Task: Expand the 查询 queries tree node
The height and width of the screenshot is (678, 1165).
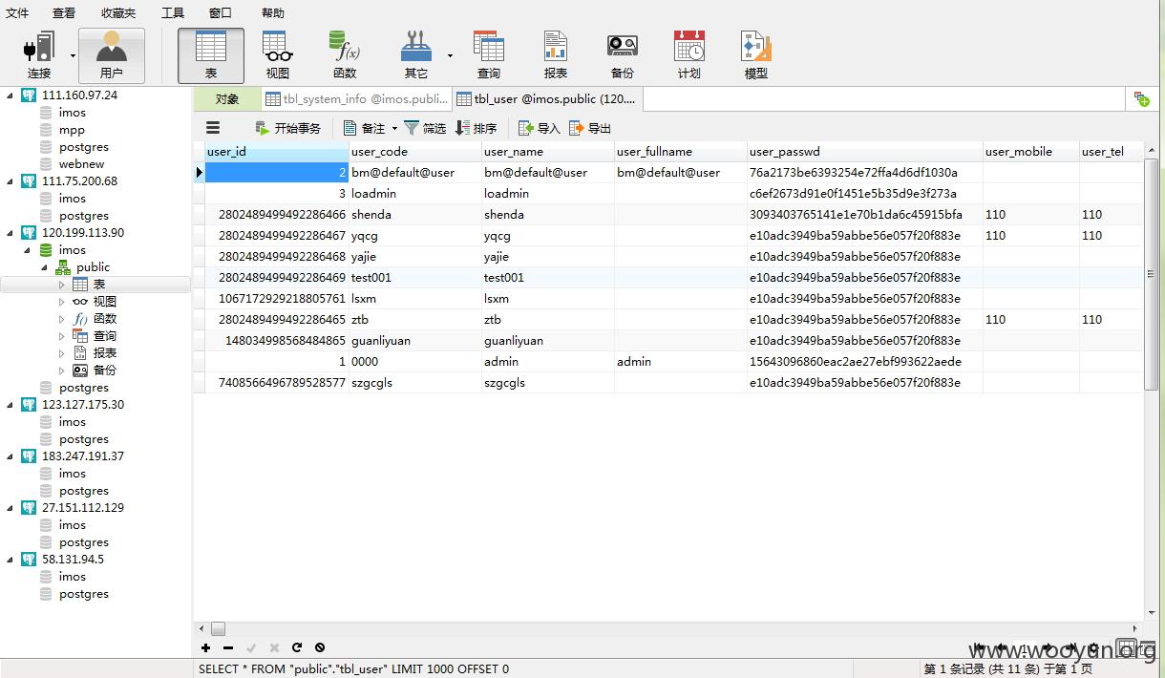Action: [62, 336]
